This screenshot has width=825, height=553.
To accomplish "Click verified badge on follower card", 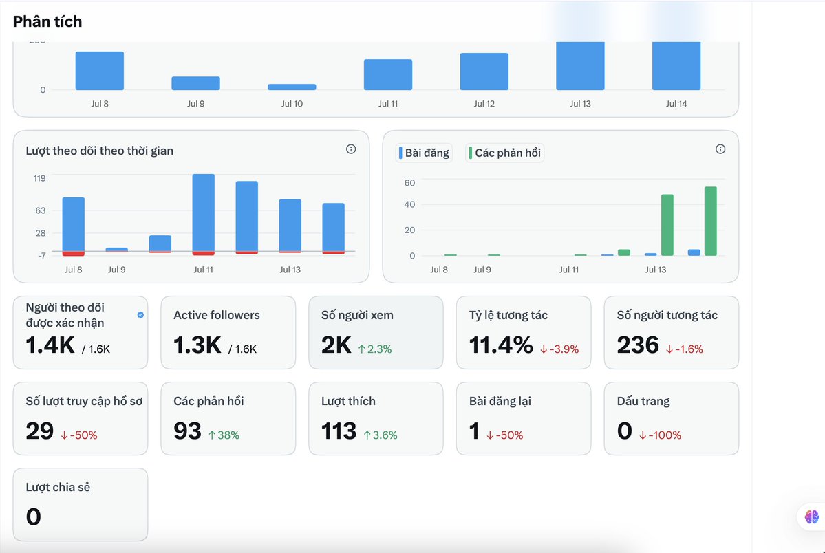I will tap(140, 315).
